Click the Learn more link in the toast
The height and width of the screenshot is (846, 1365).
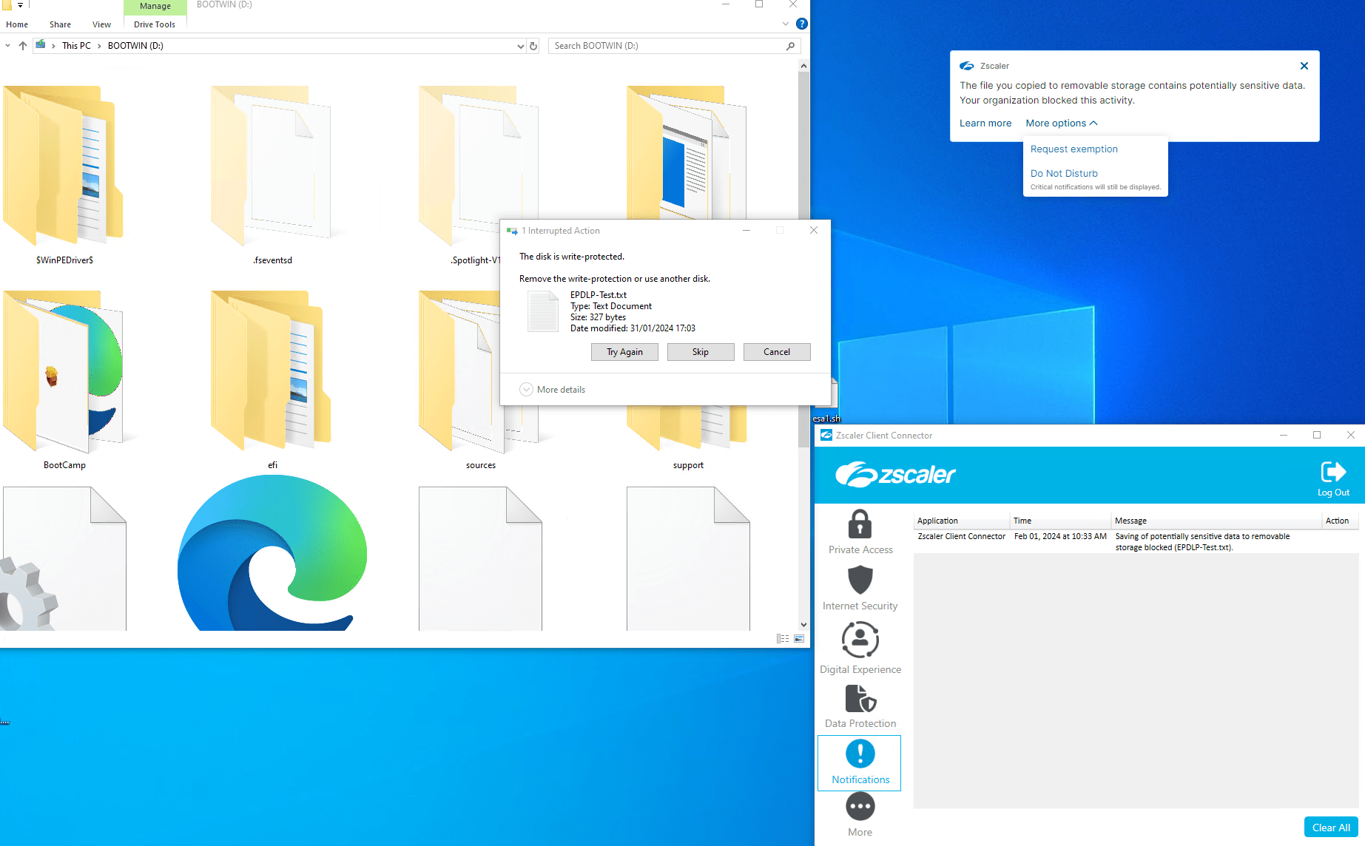point(985,123)
